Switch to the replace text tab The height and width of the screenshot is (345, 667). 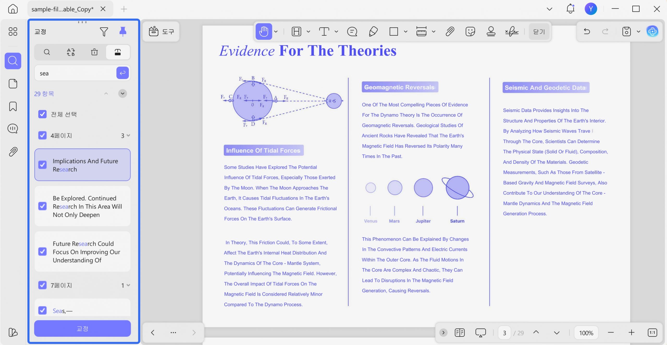tap(71, 52)
